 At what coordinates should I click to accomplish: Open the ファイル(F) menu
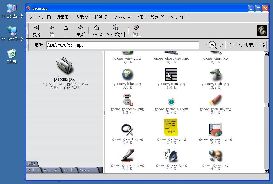[x=40, y=17]
